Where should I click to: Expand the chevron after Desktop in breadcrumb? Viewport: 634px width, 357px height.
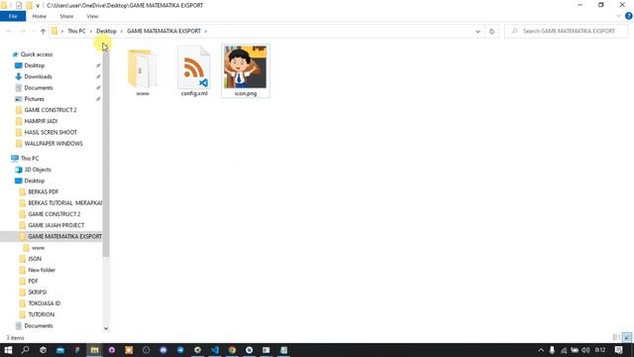[x=121, y=31]
